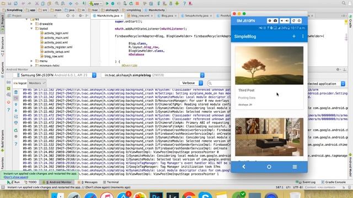Collapse the layout folder in project tree

point(31,29)
